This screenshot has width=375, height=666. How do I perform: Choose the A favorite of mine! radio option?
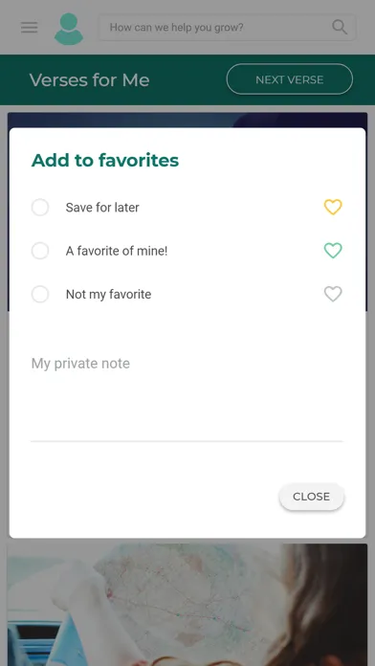[40, 251]
